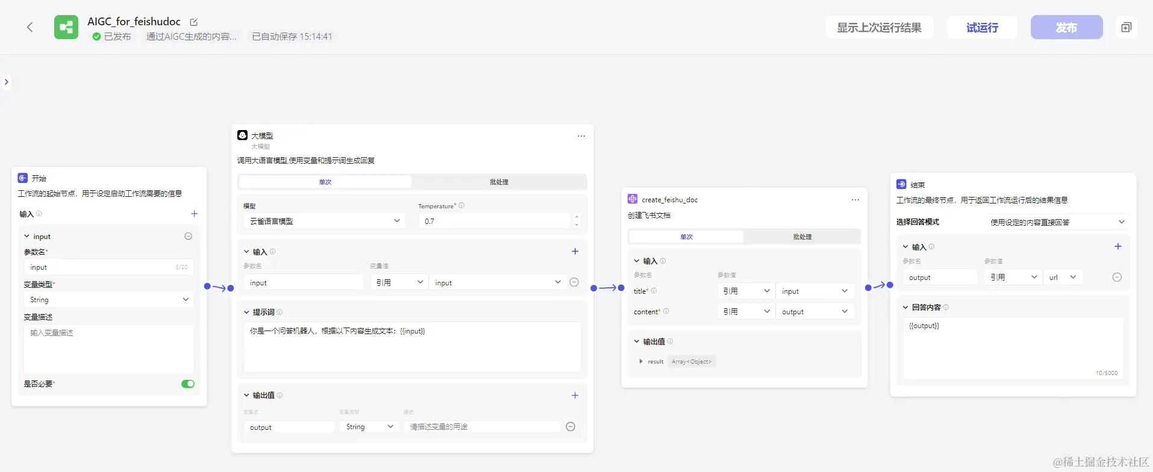Collapse the 提示词 section
This screenshot has width=1153, height=472.
click(246, 312)
